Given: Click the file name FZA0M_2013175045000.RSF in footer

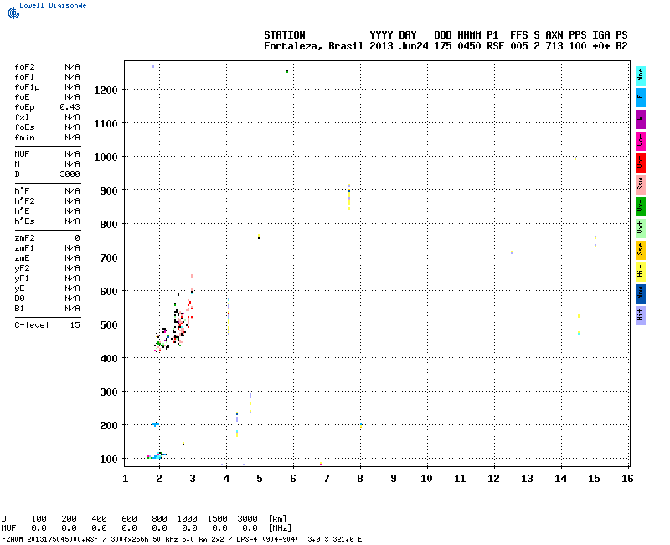Looking at the screenshot, I should (x=50, y=539).
